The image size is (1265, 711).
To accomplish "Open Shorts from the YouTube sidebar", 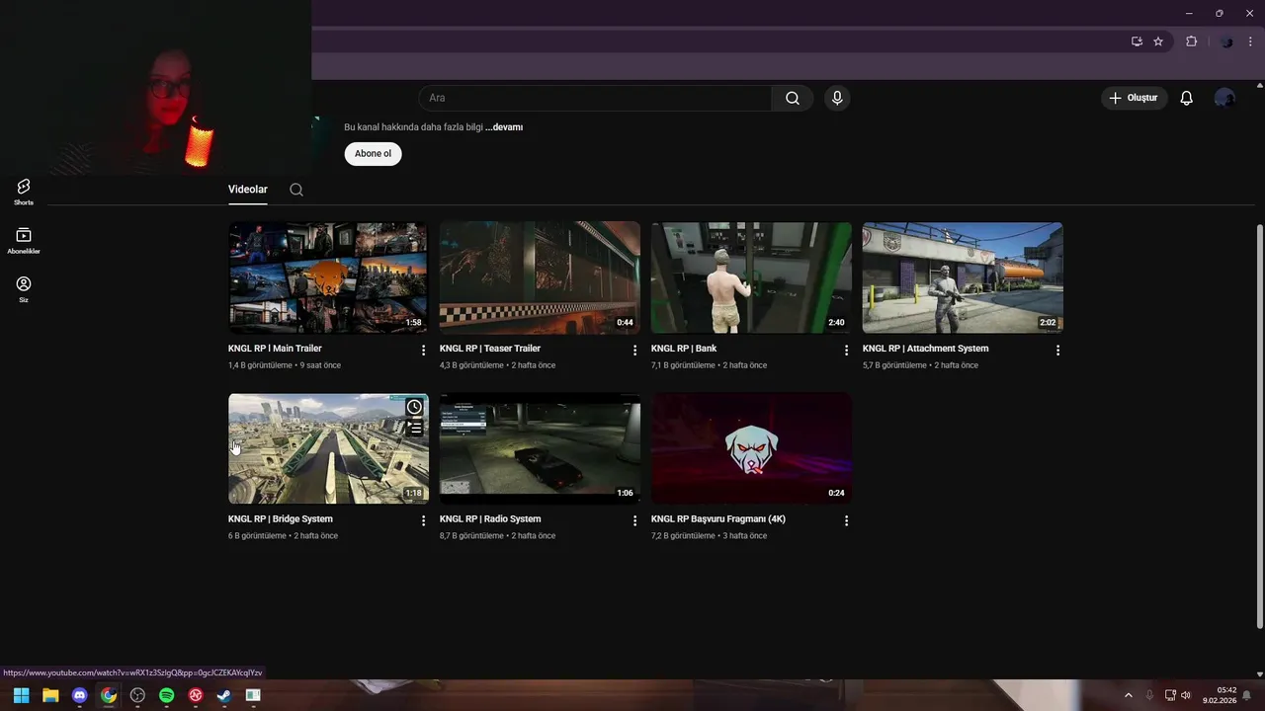I will 24,192.
